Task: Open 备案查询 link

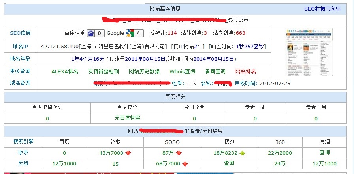Action: coord(215,72)
